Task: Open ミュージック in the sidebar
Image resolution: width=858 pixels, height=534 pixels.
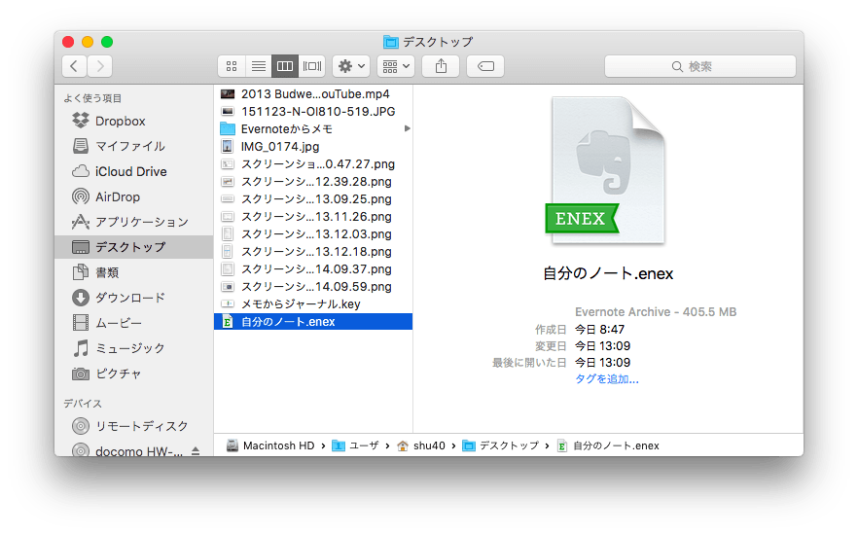Action: (x=133, y=348)
